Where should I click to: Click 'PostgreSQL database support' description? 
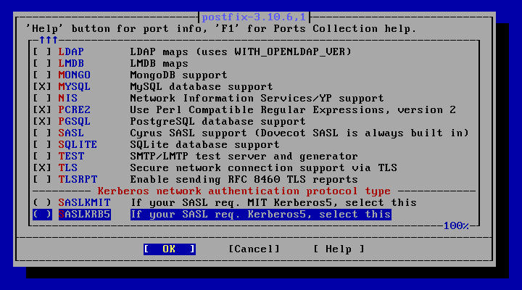coord(217,122)
